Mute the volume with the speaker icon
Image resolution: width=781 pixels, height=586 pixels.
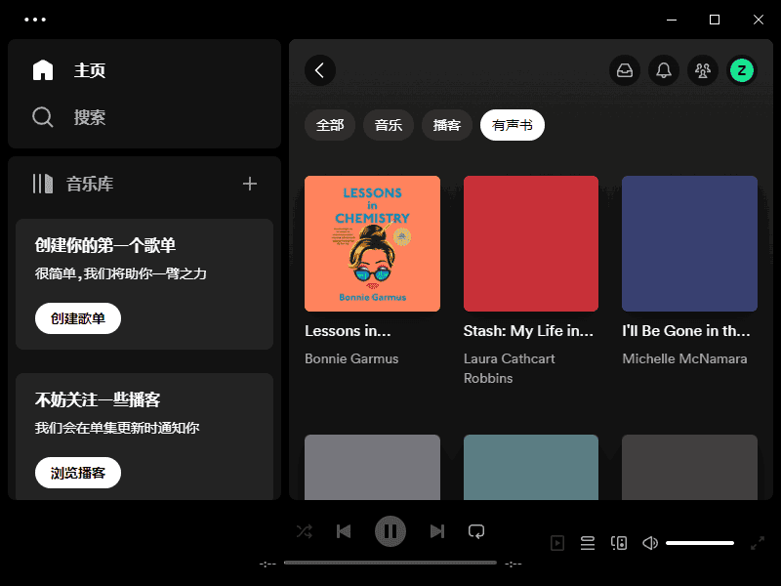coord(649,542)
